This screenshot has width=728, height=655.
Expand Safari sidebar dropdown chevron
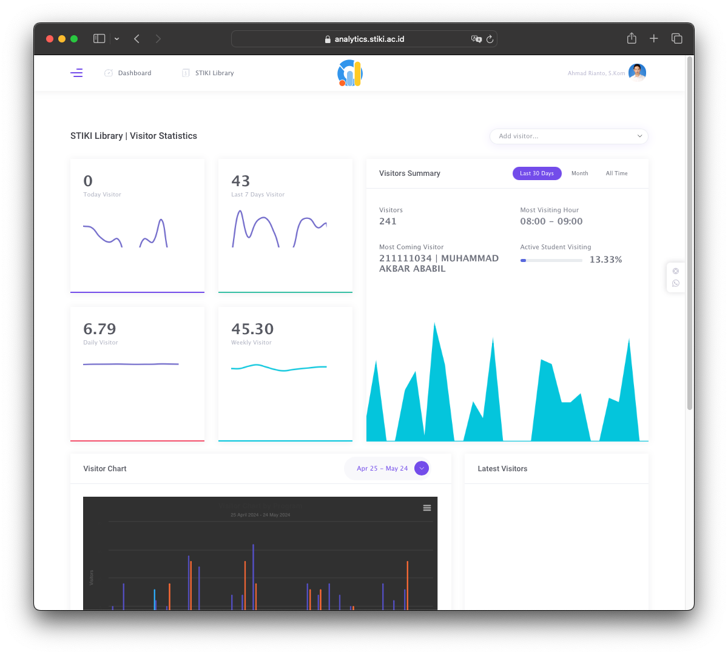[116, 39]
